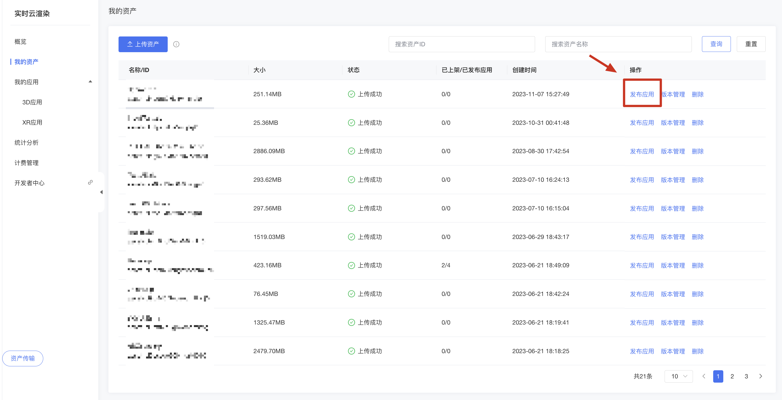This screenshot has height=400, width=782.
Task: Click 发布应用 for the 25.36MB asset
Action: click(642, 123)
